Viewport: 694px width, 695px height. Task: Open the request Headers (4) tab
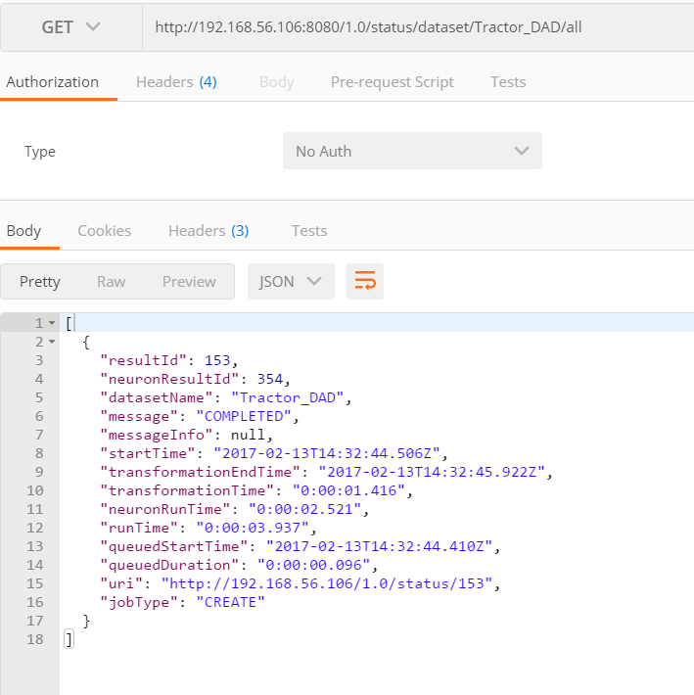[x=176, y=82]
